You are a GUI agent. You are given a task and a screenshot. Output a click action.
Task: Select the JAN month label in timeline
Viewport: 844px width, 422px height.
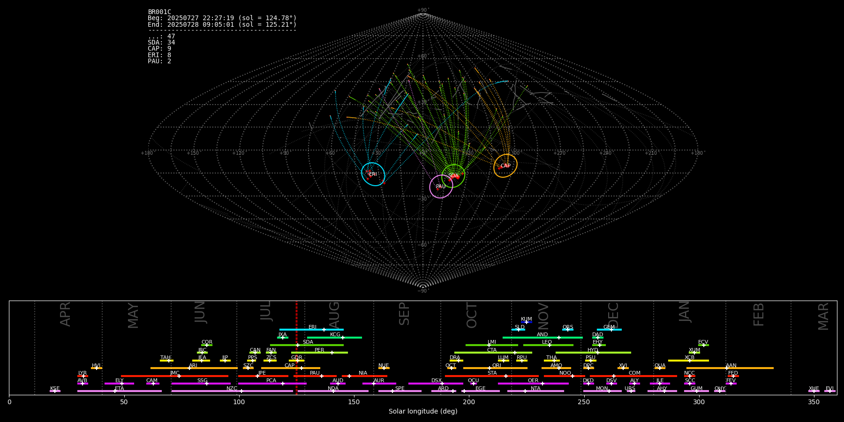click(x=685, y=312)
